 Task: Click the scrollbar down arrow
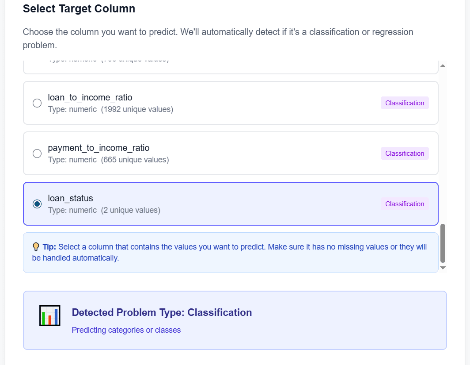443,268
